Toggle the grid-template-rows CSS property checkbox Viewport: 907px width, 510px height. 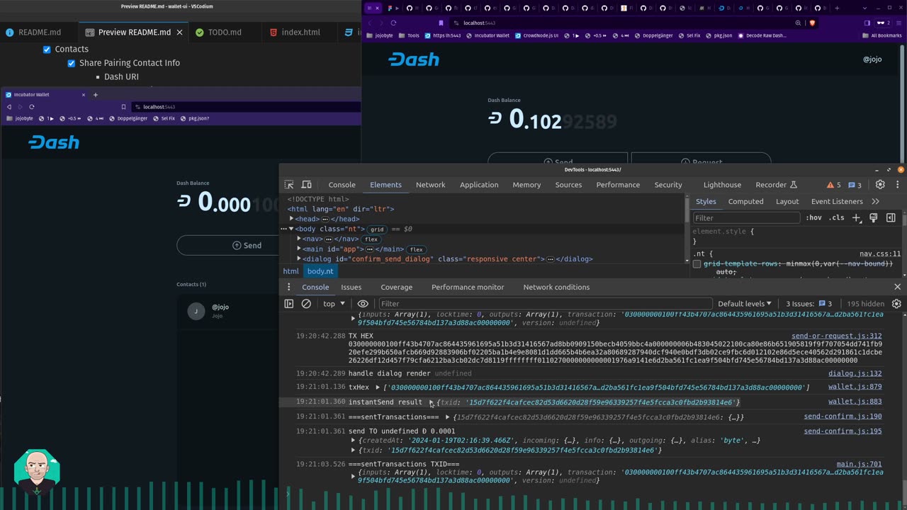point(697,264)
